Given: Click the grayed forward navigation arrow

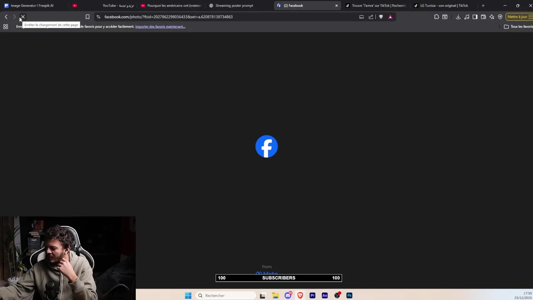Looking at the screenshot, I should pyautogui.click(x=14, y=17).
